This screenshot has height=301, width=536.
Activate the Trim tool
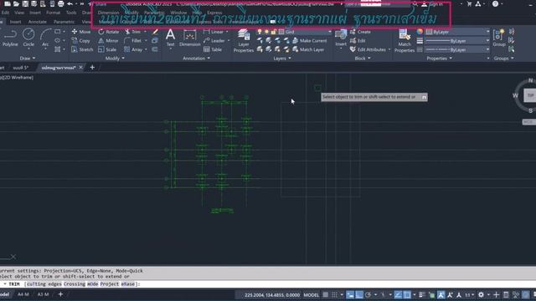coord(132,32)
